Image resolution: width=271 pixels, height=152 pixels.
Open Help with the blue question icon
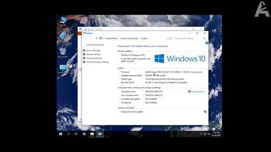pyautogui.click(x=207, y=43)
